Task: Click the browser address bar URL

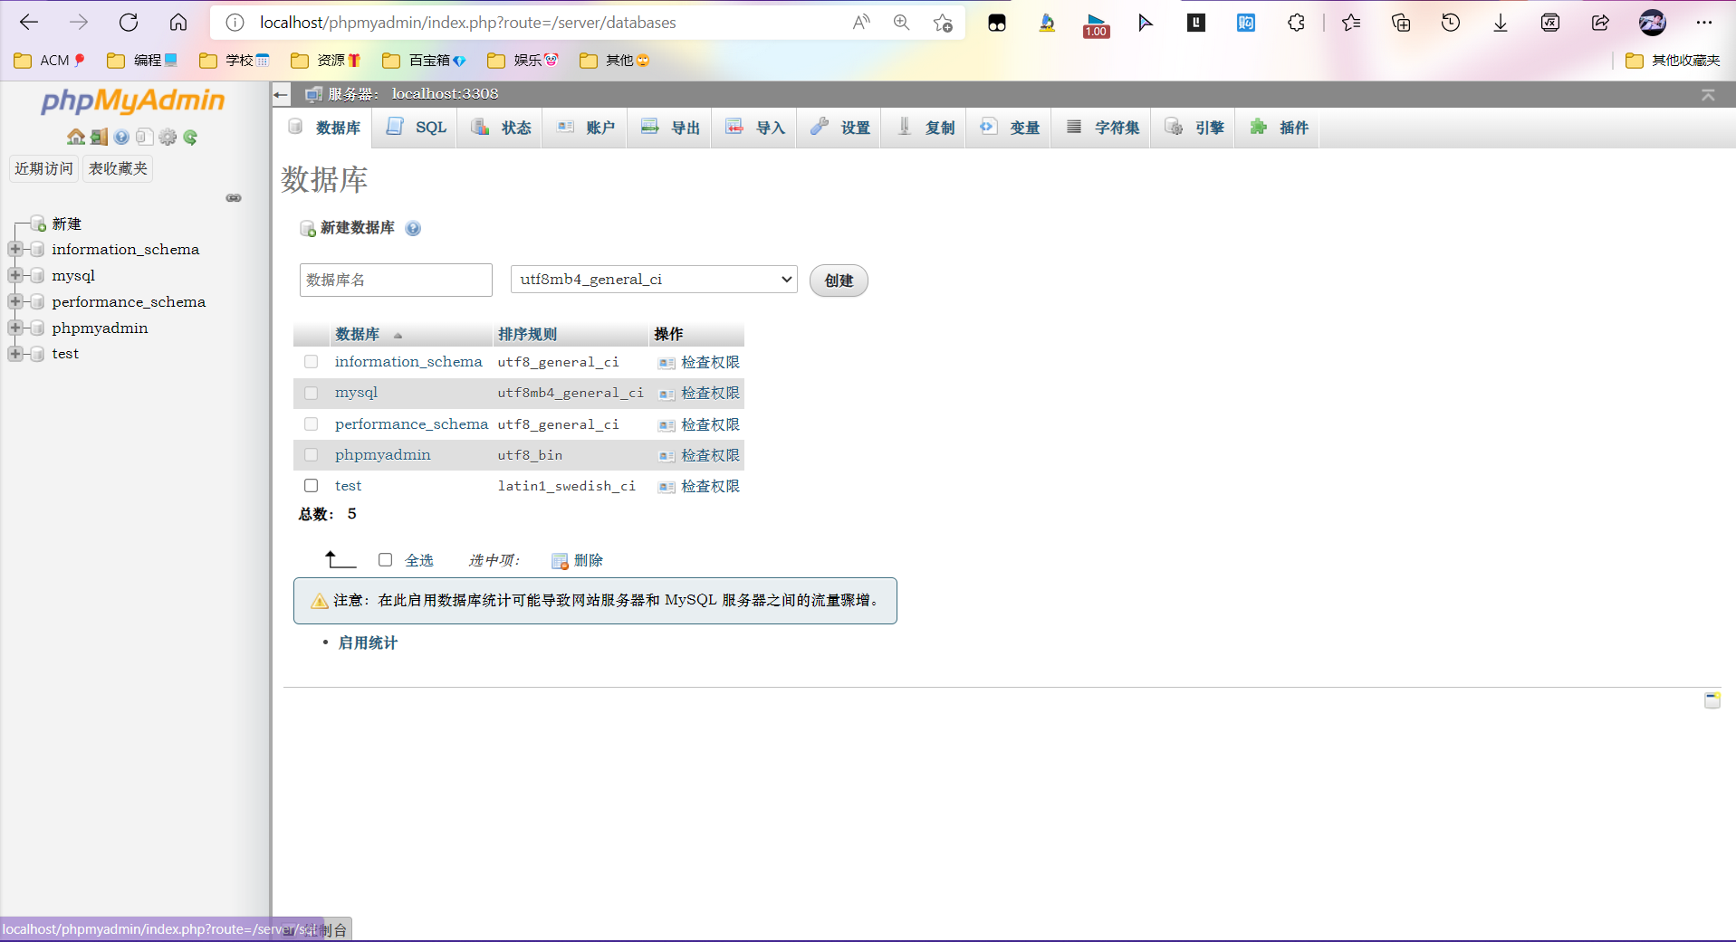Action: 467,23
